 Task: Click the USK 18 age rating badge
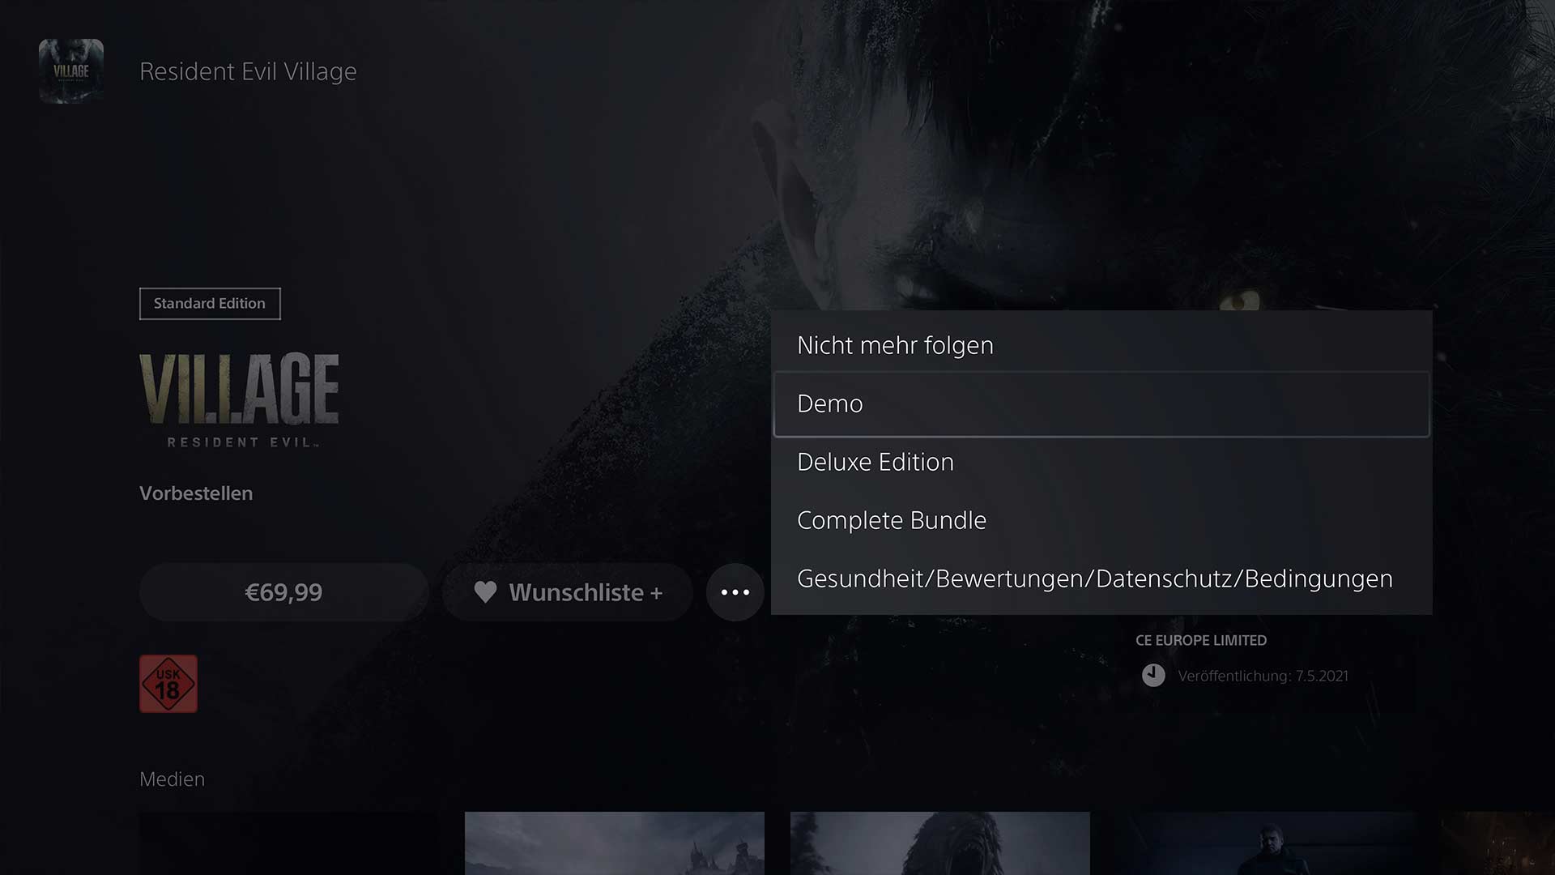click(x=168, y=684)
